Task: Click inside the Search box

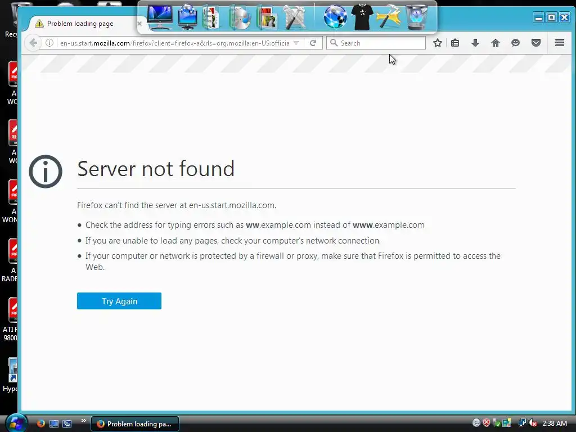Action: click(376, 43)
